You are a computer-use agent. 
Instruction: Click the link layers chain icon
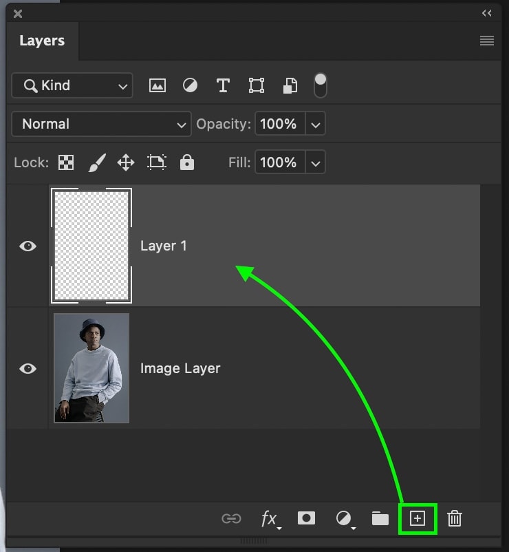point(232,518)
